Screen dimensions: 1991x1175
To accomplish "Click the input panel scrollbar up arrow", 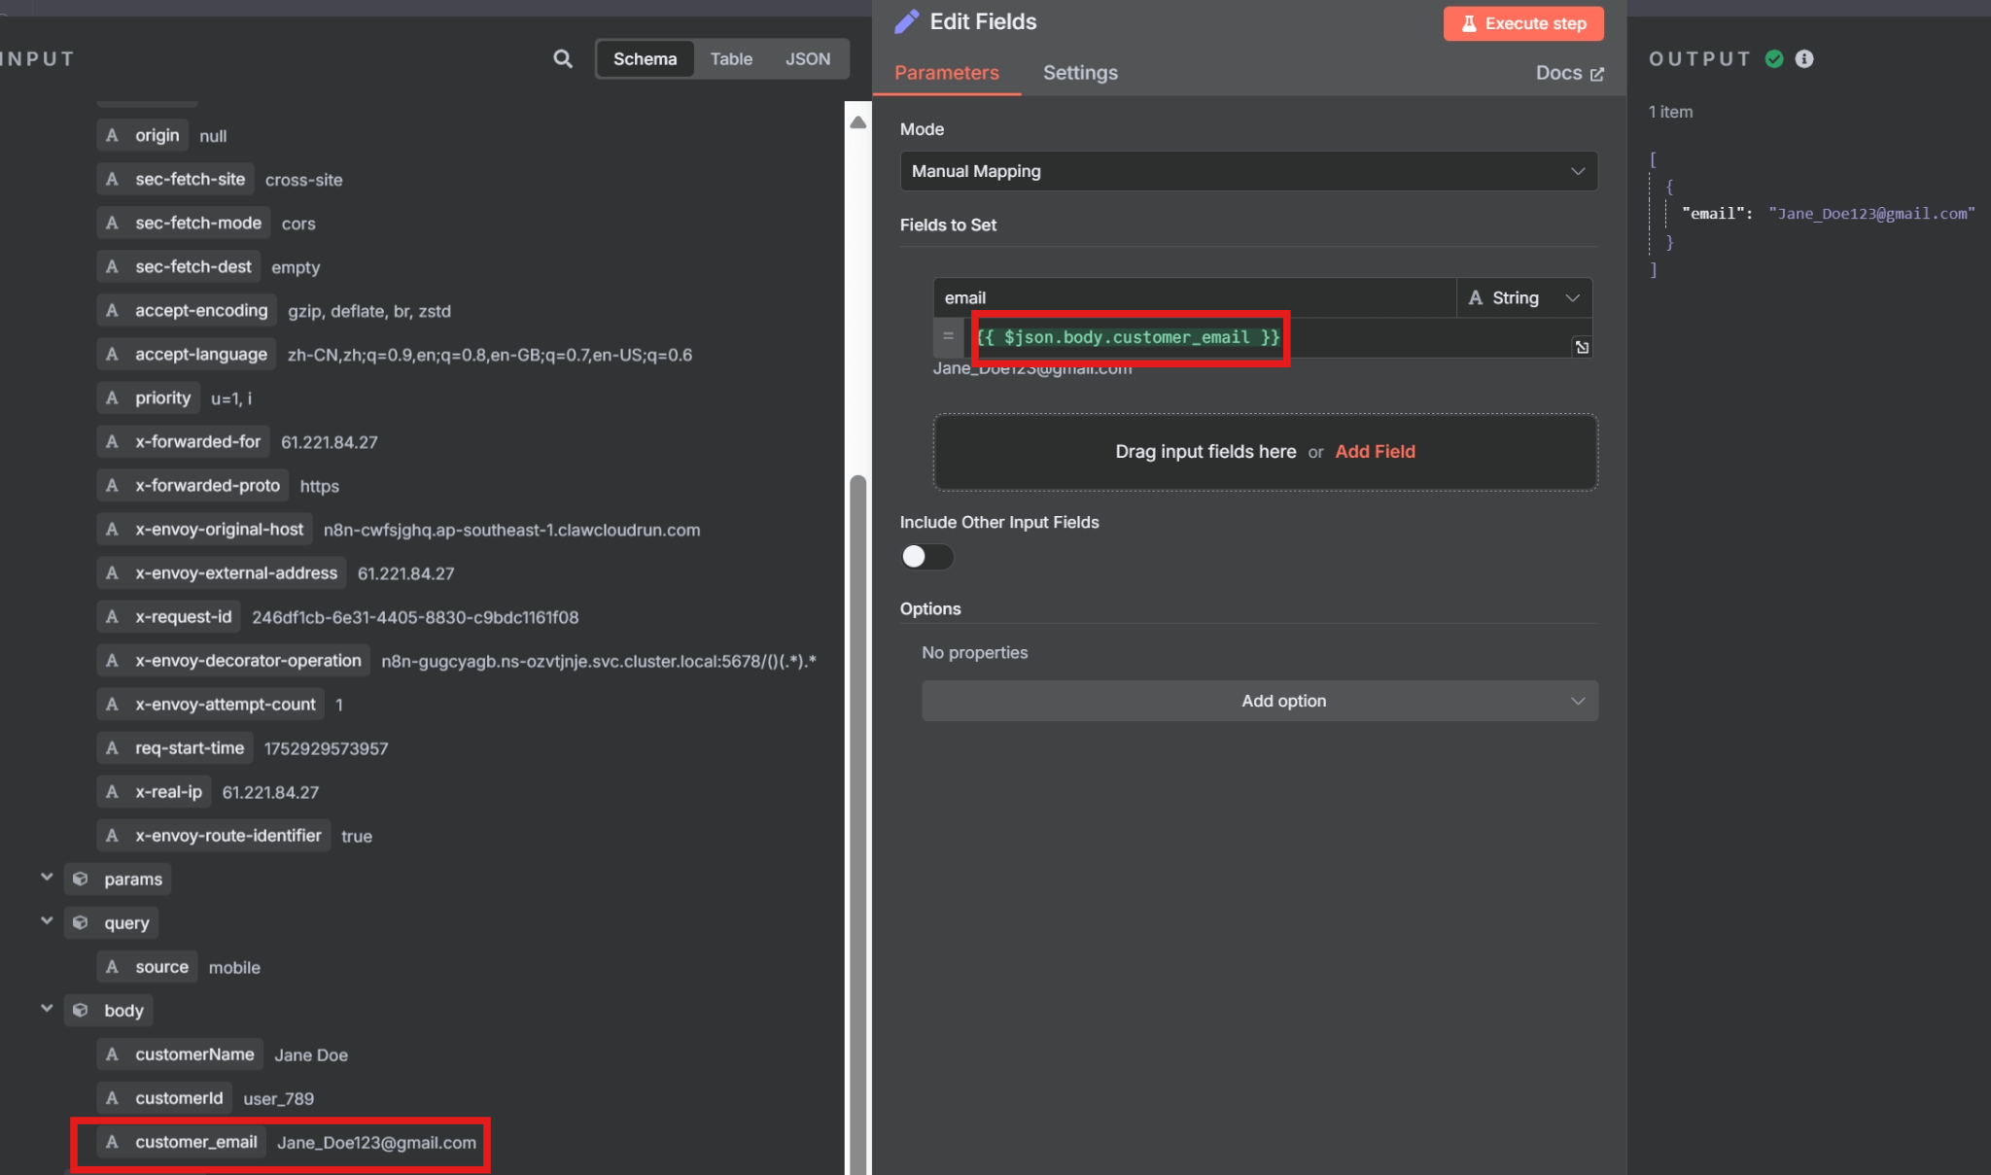I will pos(857,122).
